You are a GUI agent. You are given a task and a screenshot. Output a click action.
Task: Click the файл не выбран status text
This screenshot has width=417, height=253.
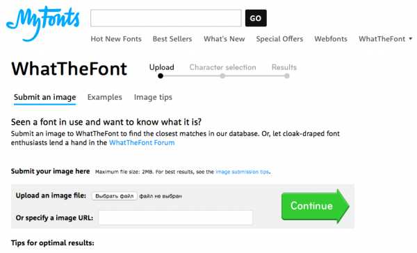161,196
